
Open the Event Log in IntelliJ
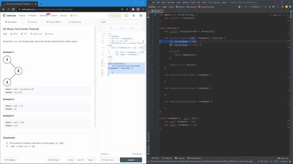[283, 158]
